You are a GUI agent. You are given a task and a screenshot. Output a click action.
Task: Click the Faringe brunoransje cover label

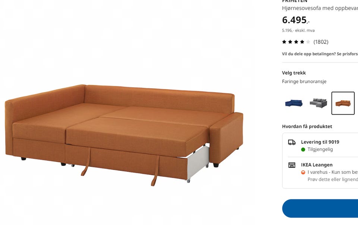tap(304, 82)
